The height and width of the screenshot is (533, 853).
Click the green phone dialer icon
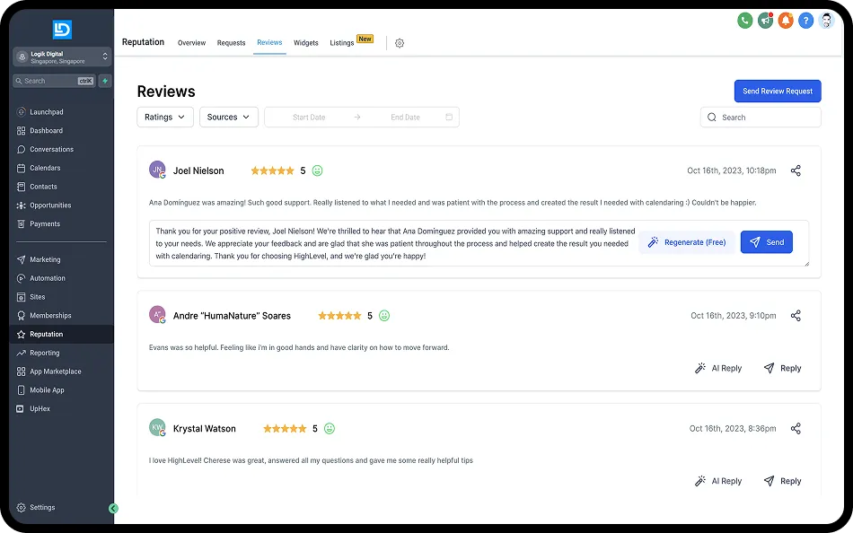744,21
